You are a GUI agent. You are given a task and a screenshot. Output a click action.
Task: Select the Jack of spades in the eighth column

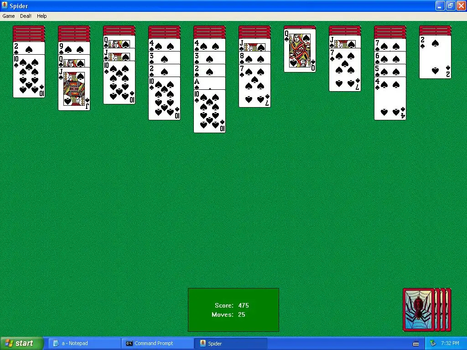coord(345,41)
